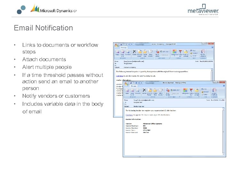Click 'Invoice Approval' subject line text
The height and width of the screenshot is (173, 230).
coord(139,106)
